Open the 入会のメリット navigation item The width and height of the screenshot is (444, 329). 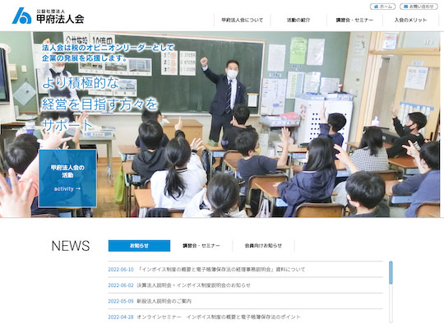[410, 20]
